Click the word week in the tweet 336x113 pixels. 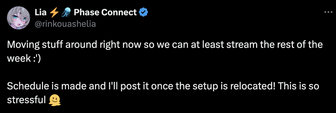19,59
